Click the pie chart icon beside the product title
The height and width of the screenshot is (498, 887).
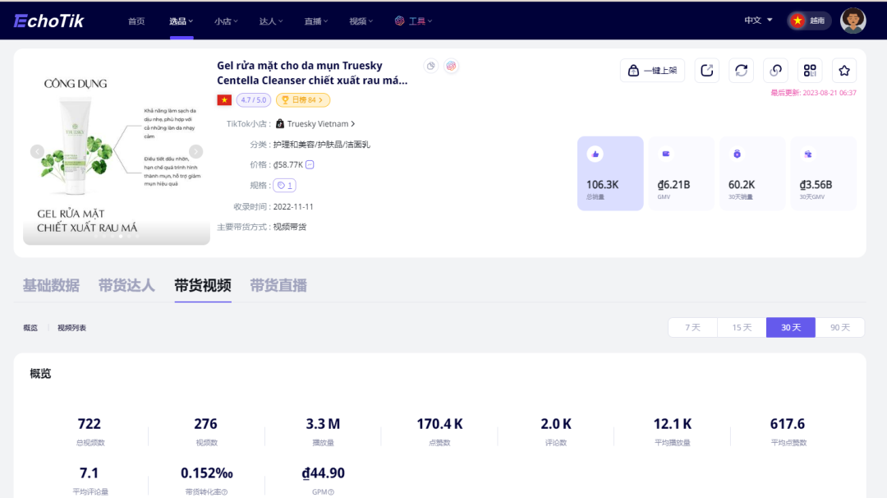430,66
